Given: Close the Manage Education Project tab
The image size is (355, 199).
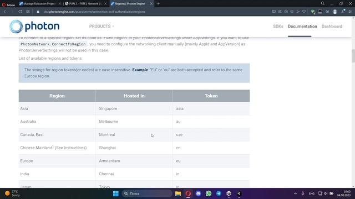Looking at the screenshot, I should 60,4.
